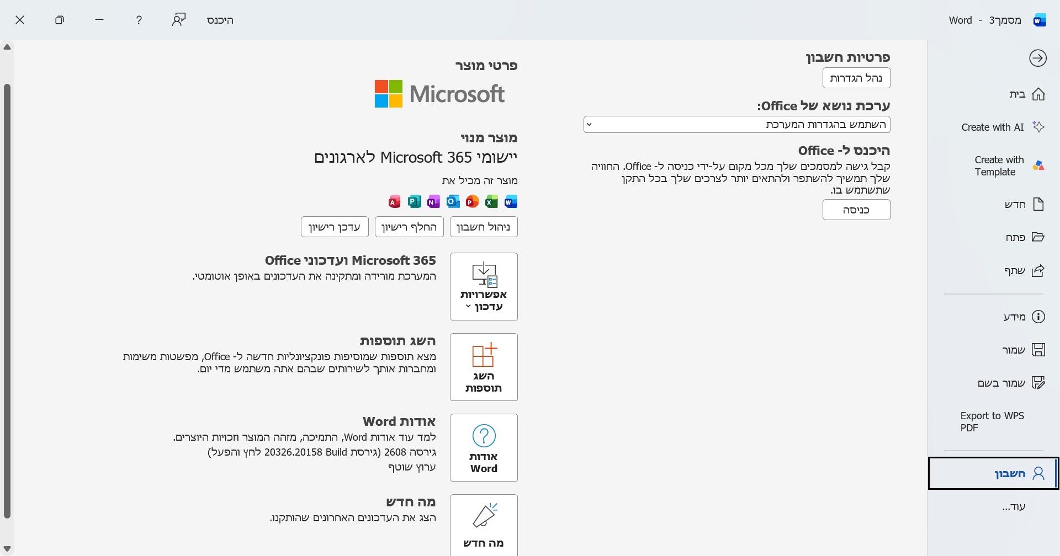Click the Publisher app icon in product list

point(414,202)
